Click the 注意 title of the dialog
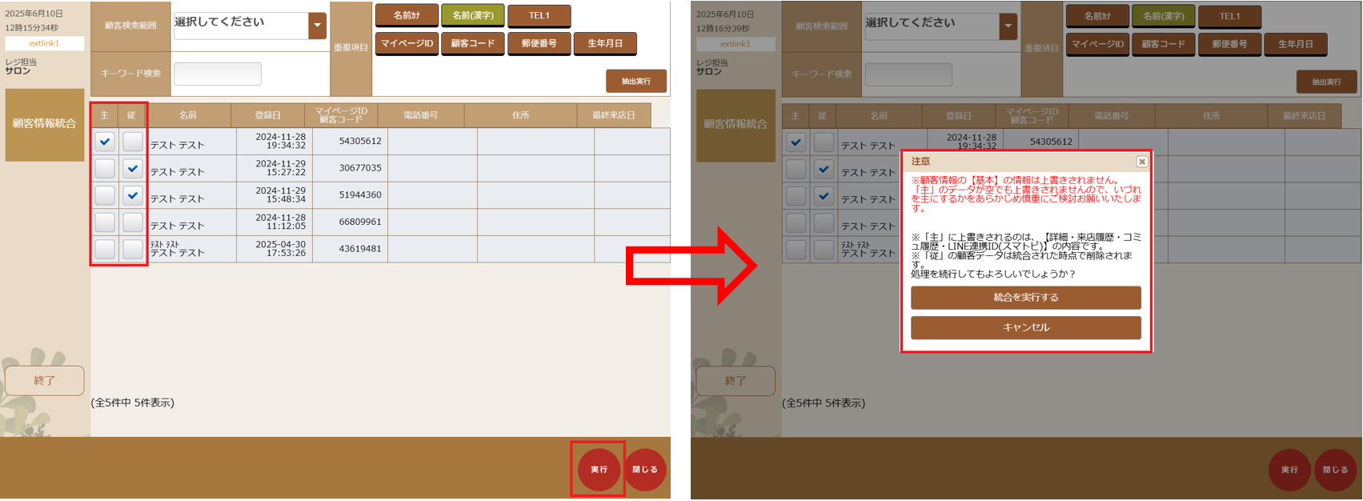The width and height of the screenshot is (1363, 501). tap(920, 162)
